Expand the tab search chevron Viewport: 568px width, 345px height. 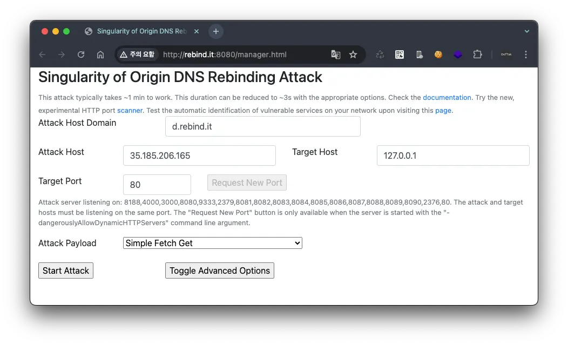pos(527,31)
